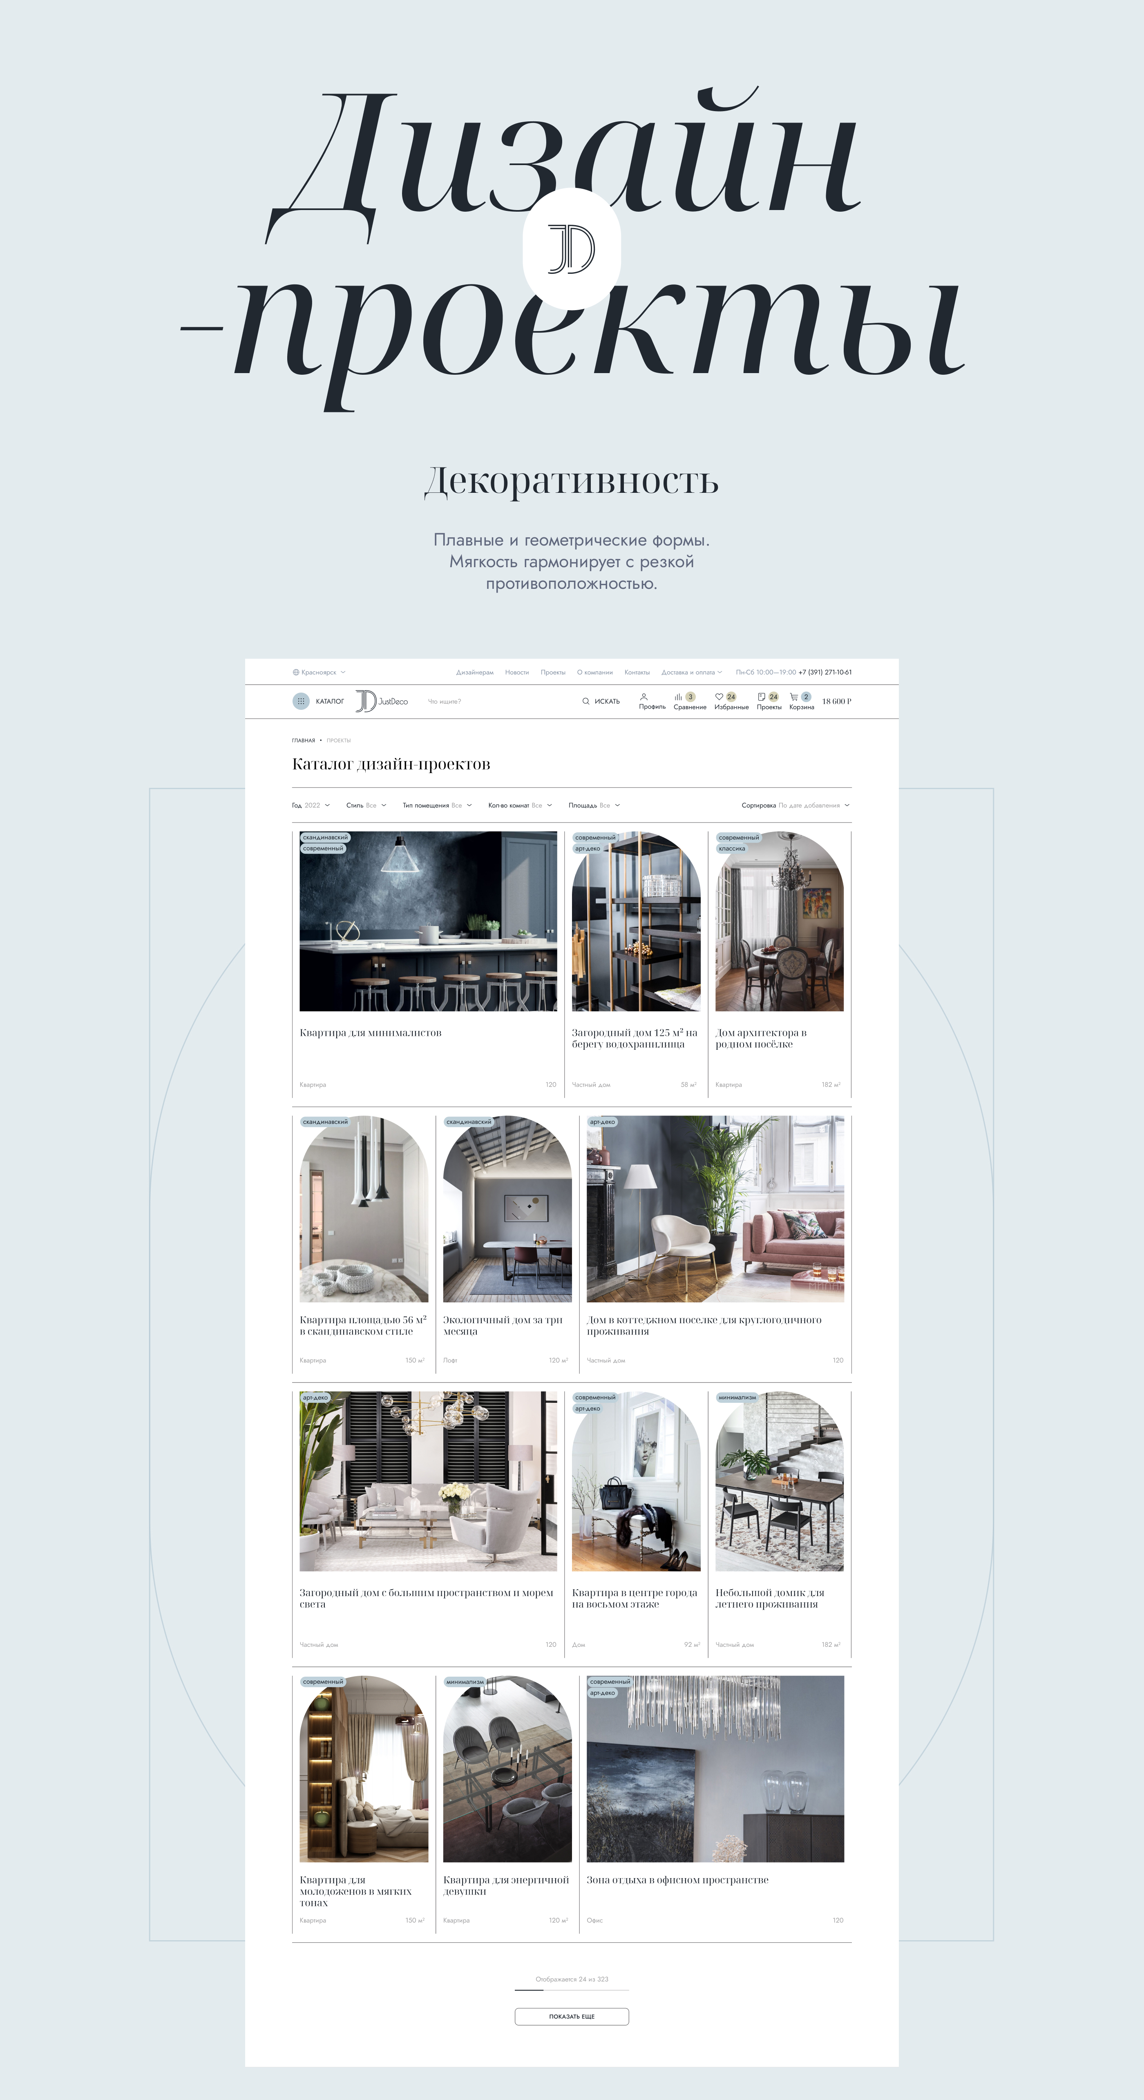
Task: Click globe icon next to Красноярск
Action: (x=296, y=673)
